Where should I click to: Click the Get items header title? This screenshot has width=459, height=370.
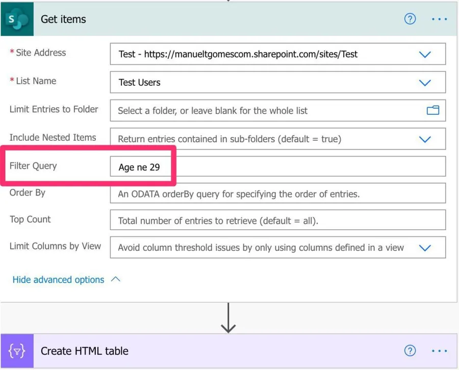pyautogui.click(x=63, y=19)
